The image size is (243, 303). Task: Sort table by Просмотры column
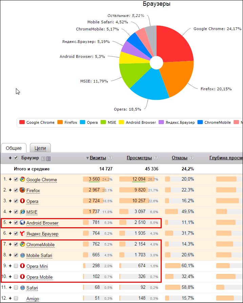(x=139, y=158)
